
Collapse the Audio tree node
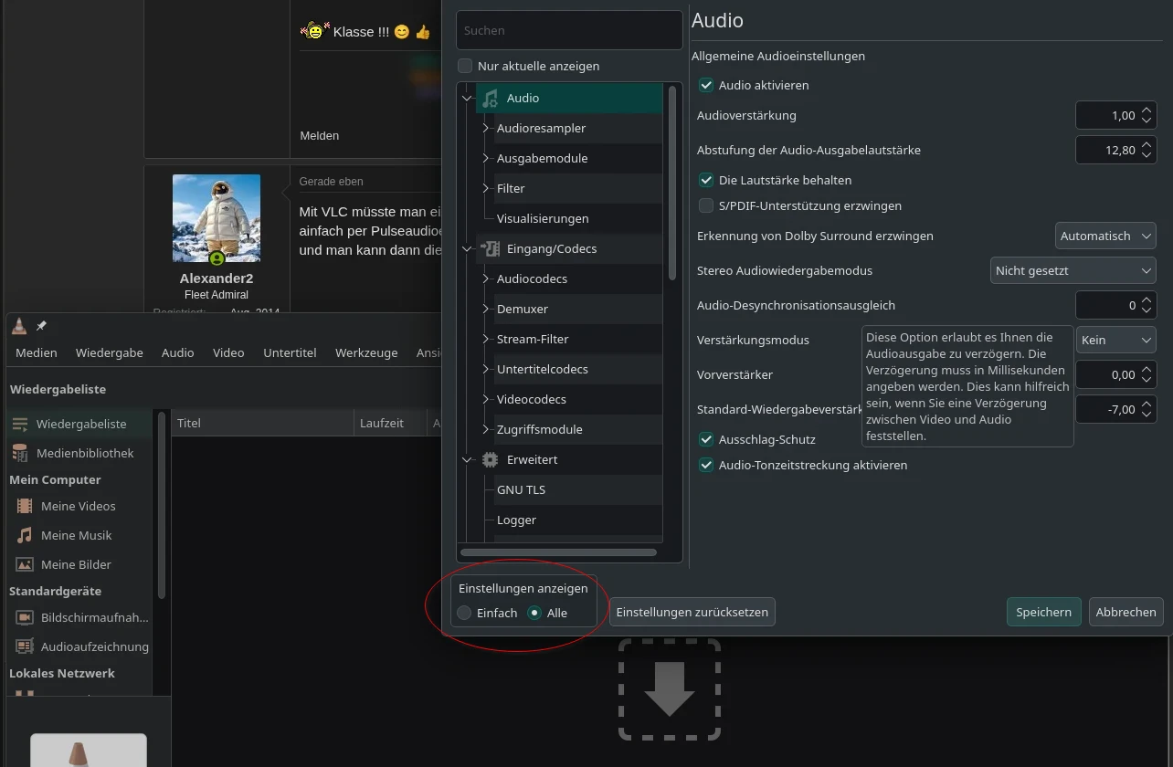468,98
